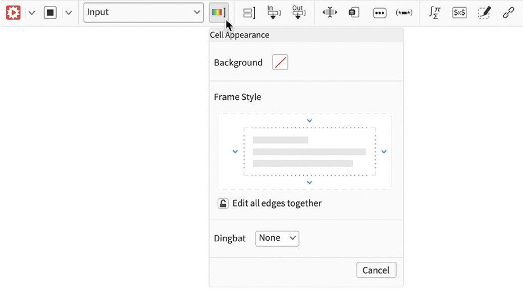The image size is (523, 289).
Task: Click the $x$ TeX input icon
Action: (459, 13)
